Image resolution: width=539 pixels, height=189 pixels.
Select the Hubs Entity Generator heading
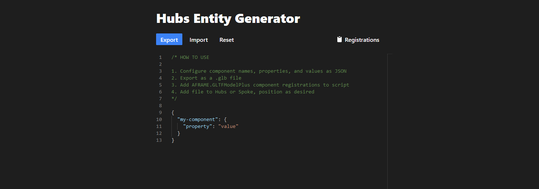(228, 18)
